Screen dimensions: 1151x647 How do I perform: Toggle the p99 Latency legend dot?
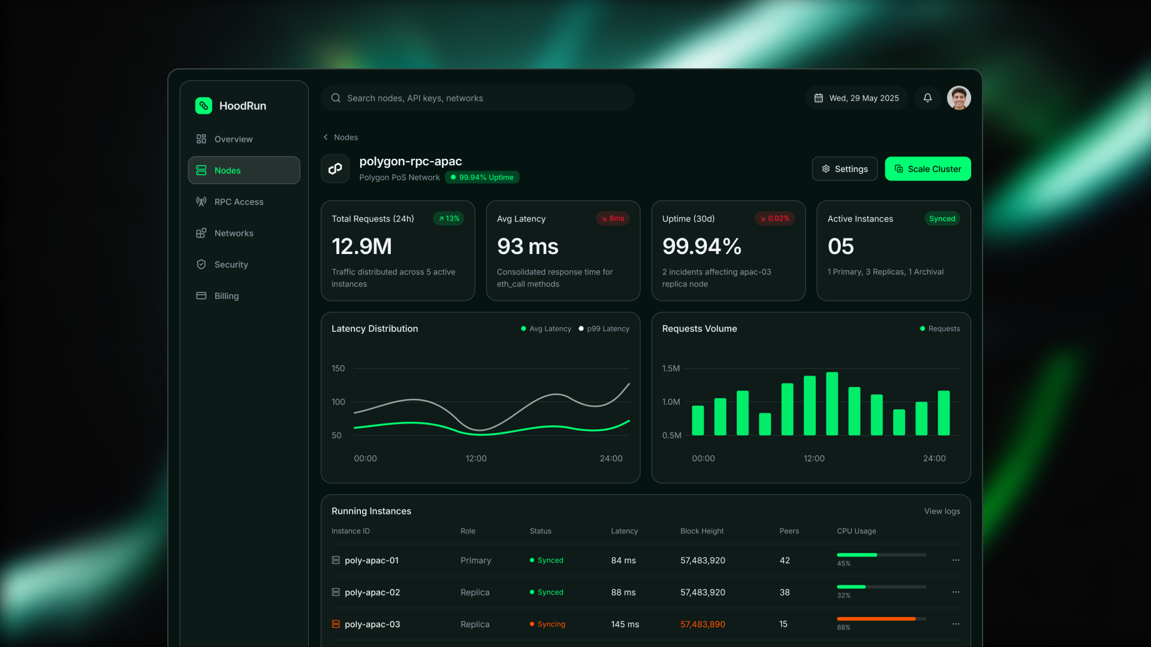tap(581, 328)
